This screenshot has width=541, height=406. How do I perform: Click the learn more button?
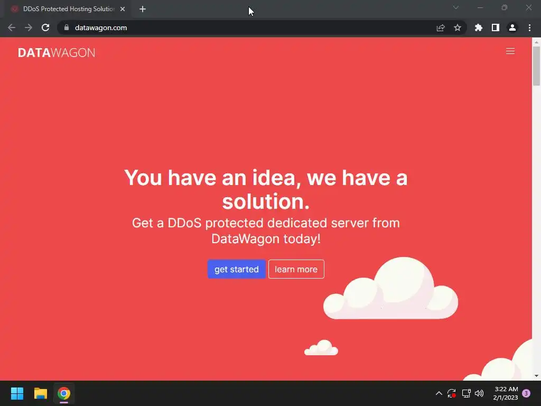pyautogui.click(x=296, y=269)
